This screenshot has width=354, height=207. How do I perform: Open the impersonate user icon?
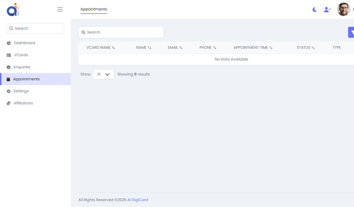327,9
